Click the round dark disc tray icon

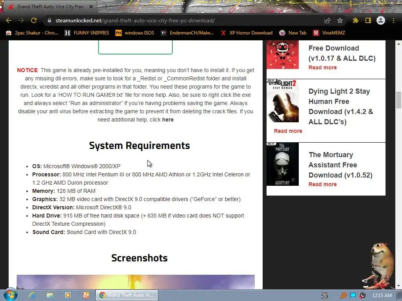click(362, 296)
